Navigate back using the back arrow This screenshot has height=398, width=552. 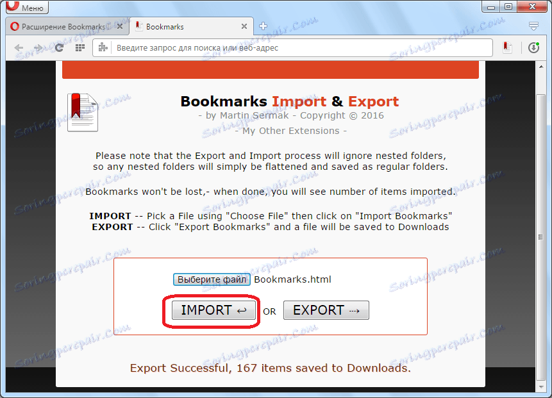coord(19,47)
